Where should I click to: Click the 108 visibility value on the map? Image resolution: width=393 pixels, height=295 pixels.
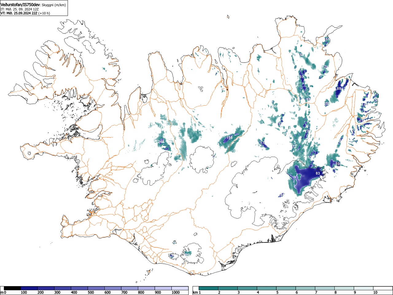[338, 164]
